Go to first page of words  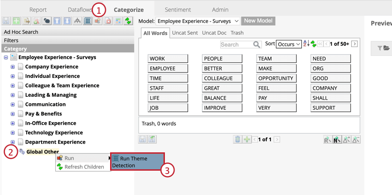(320, 44)
